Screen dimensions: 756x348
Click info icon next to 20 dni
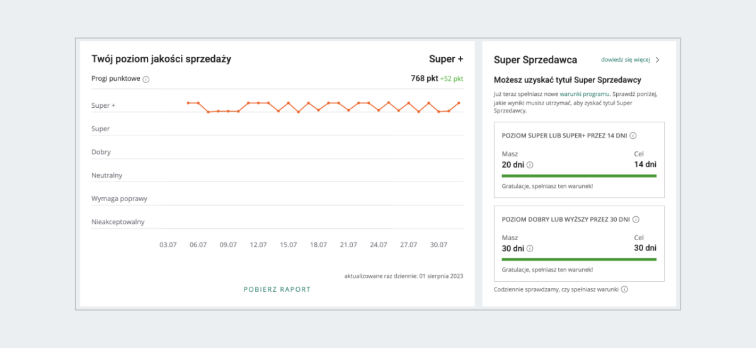[x=530, y=165]
